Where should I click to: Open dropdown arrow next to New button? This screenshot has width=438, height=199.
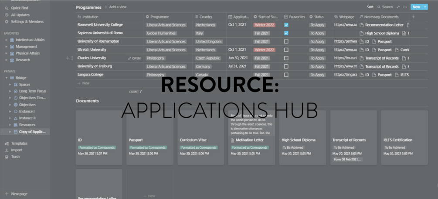tap(425, 7)
